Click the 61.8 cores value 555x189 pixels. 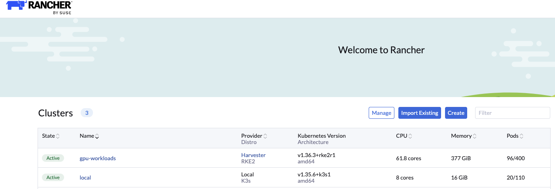[x=409, y=158]
